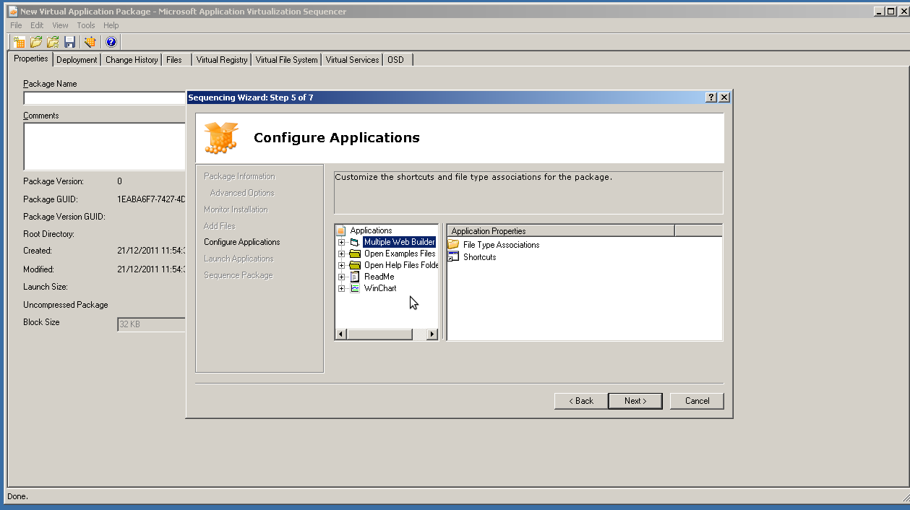Cancel the Sequencing Wizard
910x510 pixels.
[x=697, y=401]
